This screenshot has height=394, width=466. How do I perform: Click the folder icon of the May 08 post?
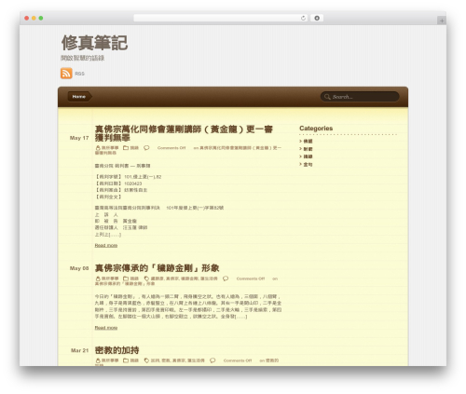click(x=126, y=279)
